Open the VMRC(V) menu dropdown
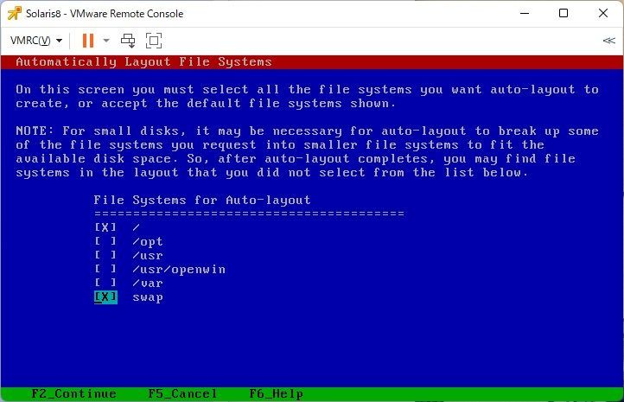Image resolution: width=624 pixels, height=402 pixels. [36, 41]
